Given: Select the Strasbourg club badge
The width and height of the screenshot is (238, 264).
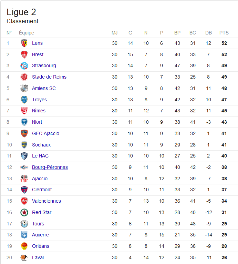Looking at the screenshot, I should point(24,66).
